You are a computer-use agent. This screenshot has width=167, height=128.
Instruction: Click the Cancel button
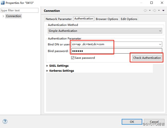click(x=154, y=122)
